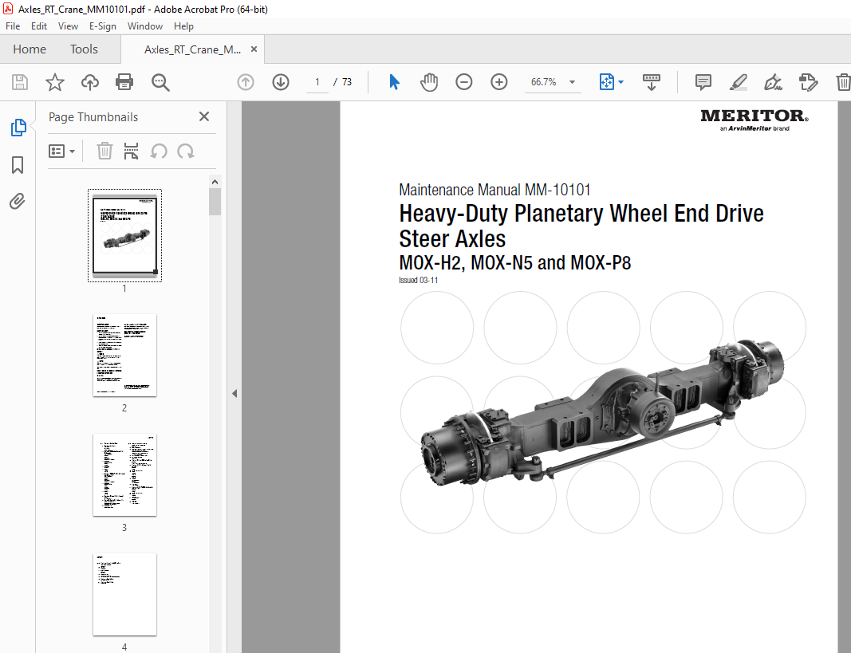Select the thumbnail for page 3
Viewport: 851px width, 653px height.
pyautogui.click(x=124, y=475)
